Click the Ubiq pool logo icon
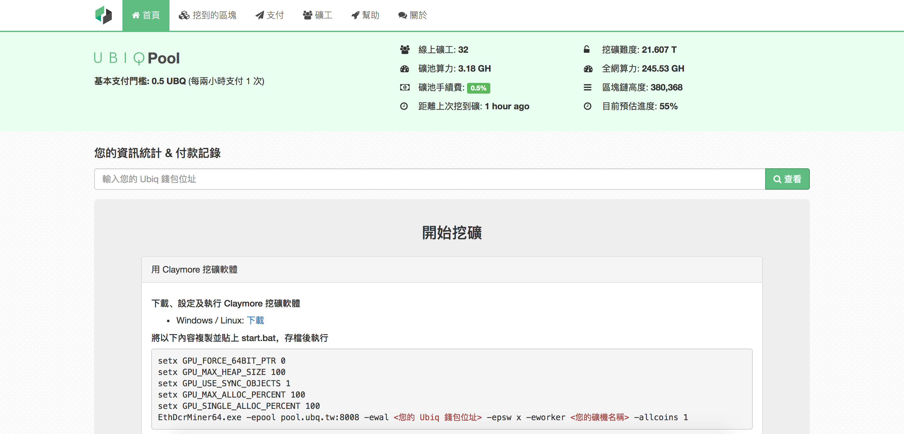Image resolution: width=904 pixels, height=434 pixels. click(104, 15)
